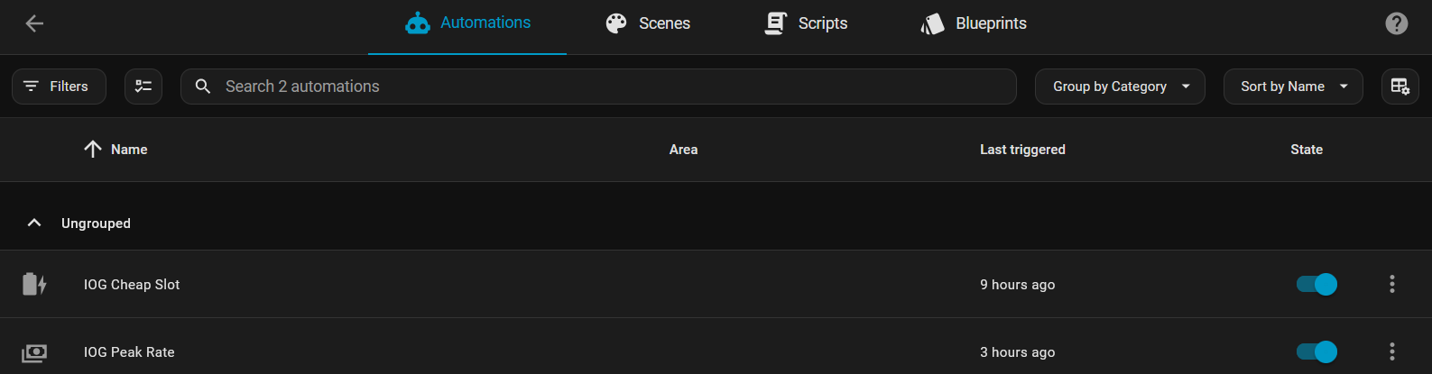Switch to the Scenes tab
This screenshot has height=374, width=1432.
pos(647,23)
